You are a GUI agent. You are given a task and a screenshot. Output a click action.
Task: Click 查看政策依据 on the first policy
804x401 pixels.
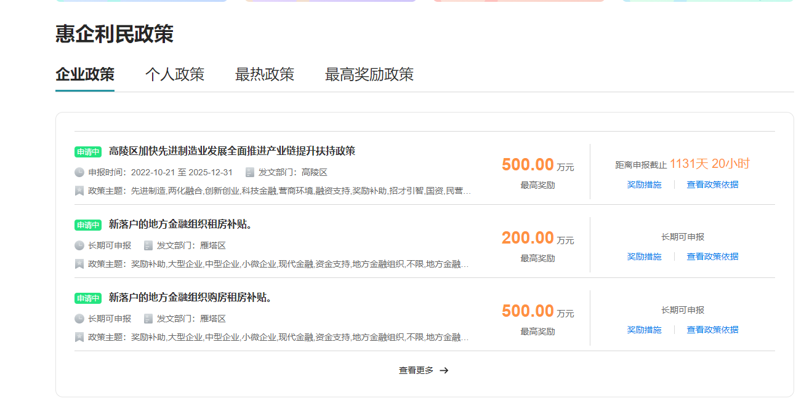[712, 184]
